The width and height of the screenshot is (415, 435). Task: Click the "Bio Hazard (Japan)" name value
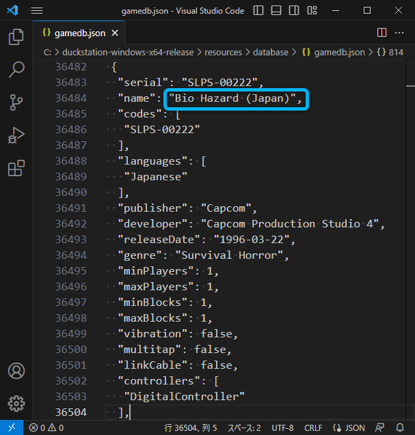(x=232, y=98)
